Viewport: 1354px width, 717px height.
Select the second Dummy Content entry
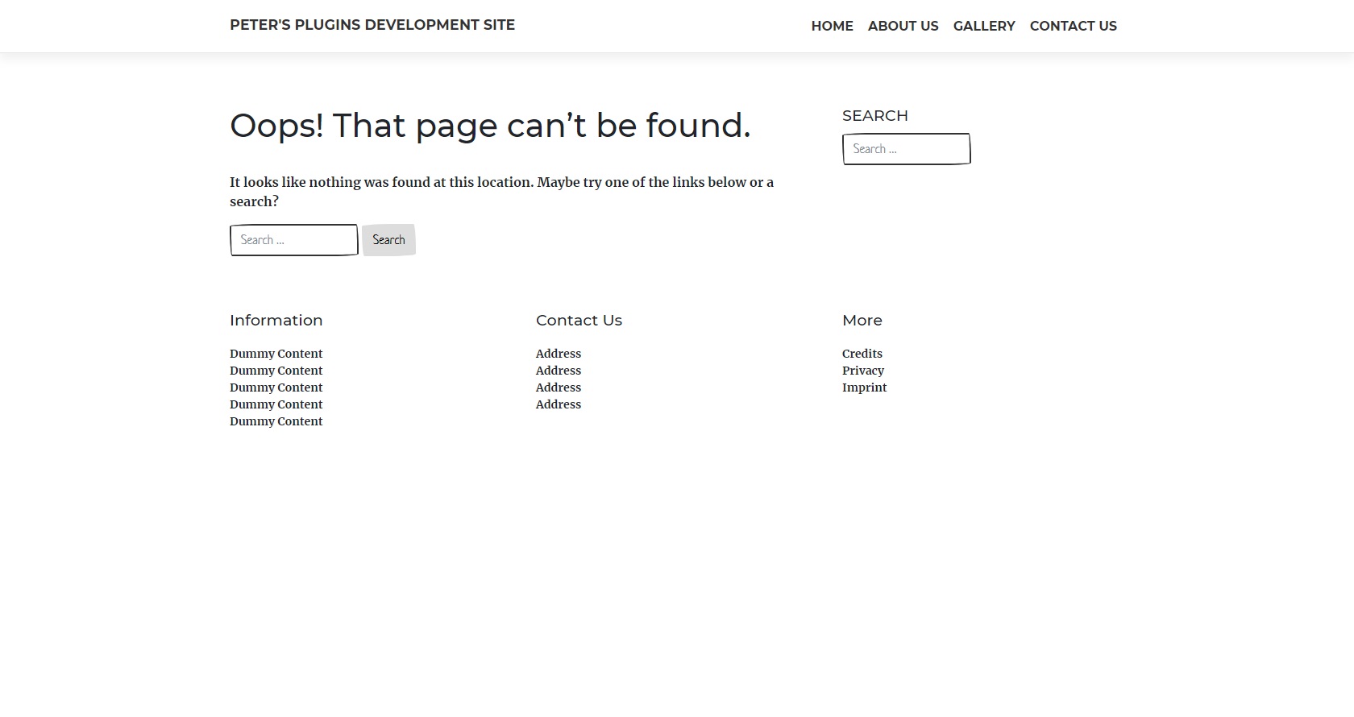pyautogui.click(x=276, y=371)
